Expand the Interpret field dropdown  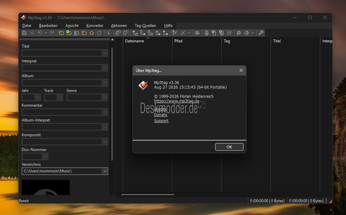tap(105, 68)
